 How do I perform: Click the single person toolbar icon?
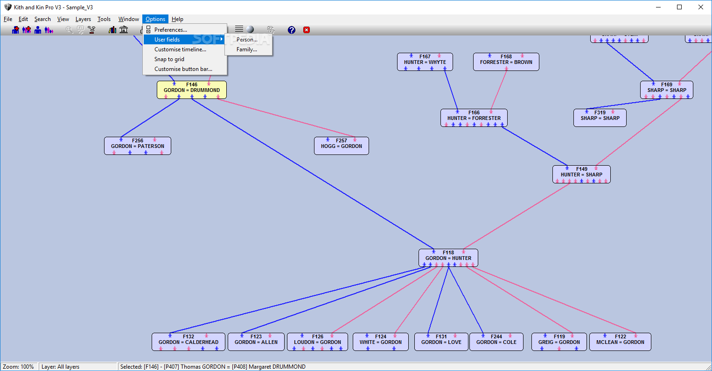38,30
